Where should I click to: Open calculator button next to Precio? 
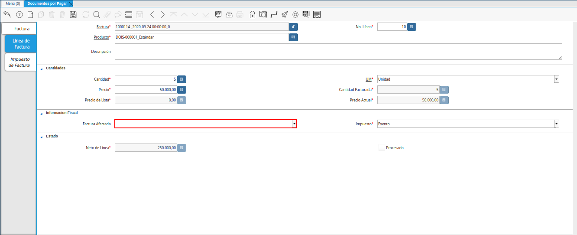tap(182, 90)
